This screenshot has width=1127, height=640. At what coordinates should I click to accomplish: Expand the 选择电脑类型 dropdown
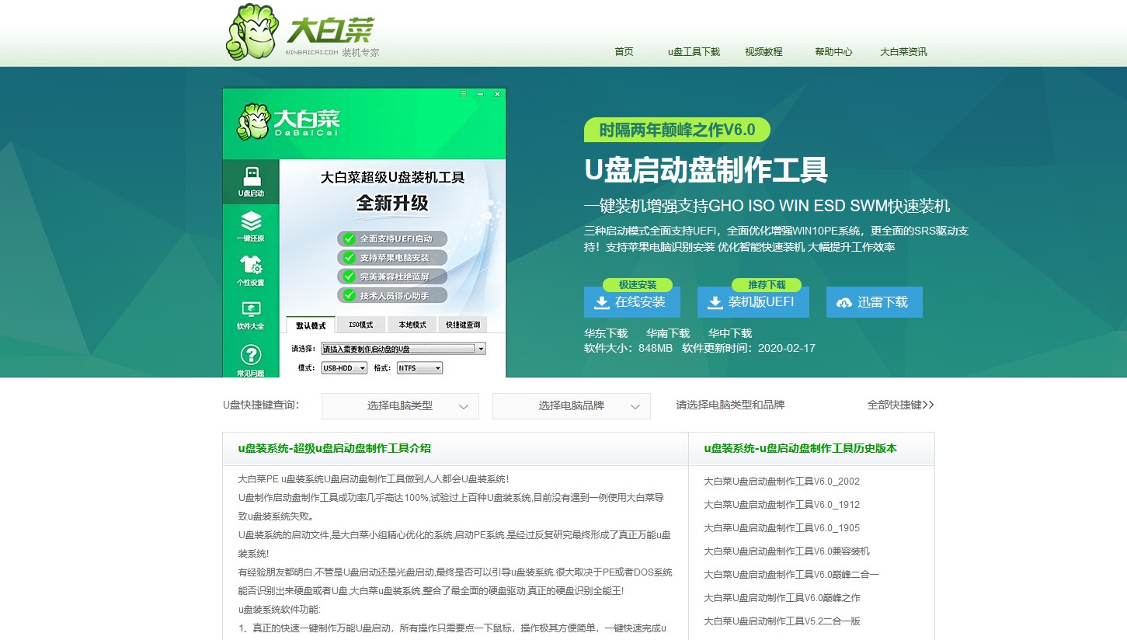(x=399, y=405)
